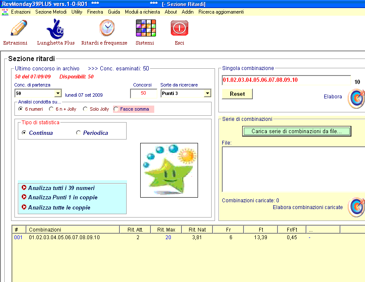Click the Fr/Ft column header
The width and height of the screenshot is (365, 282).
click(x=291, y=229)
